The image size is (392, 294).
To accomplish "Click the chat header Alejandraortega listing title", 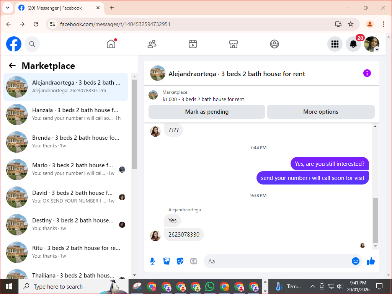I will pos(237,74).
